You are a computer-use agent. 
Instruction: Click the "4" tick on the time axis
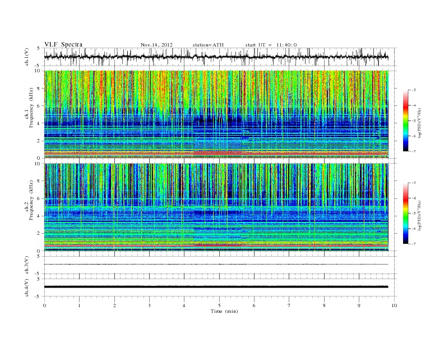click(x=184, y=305)
